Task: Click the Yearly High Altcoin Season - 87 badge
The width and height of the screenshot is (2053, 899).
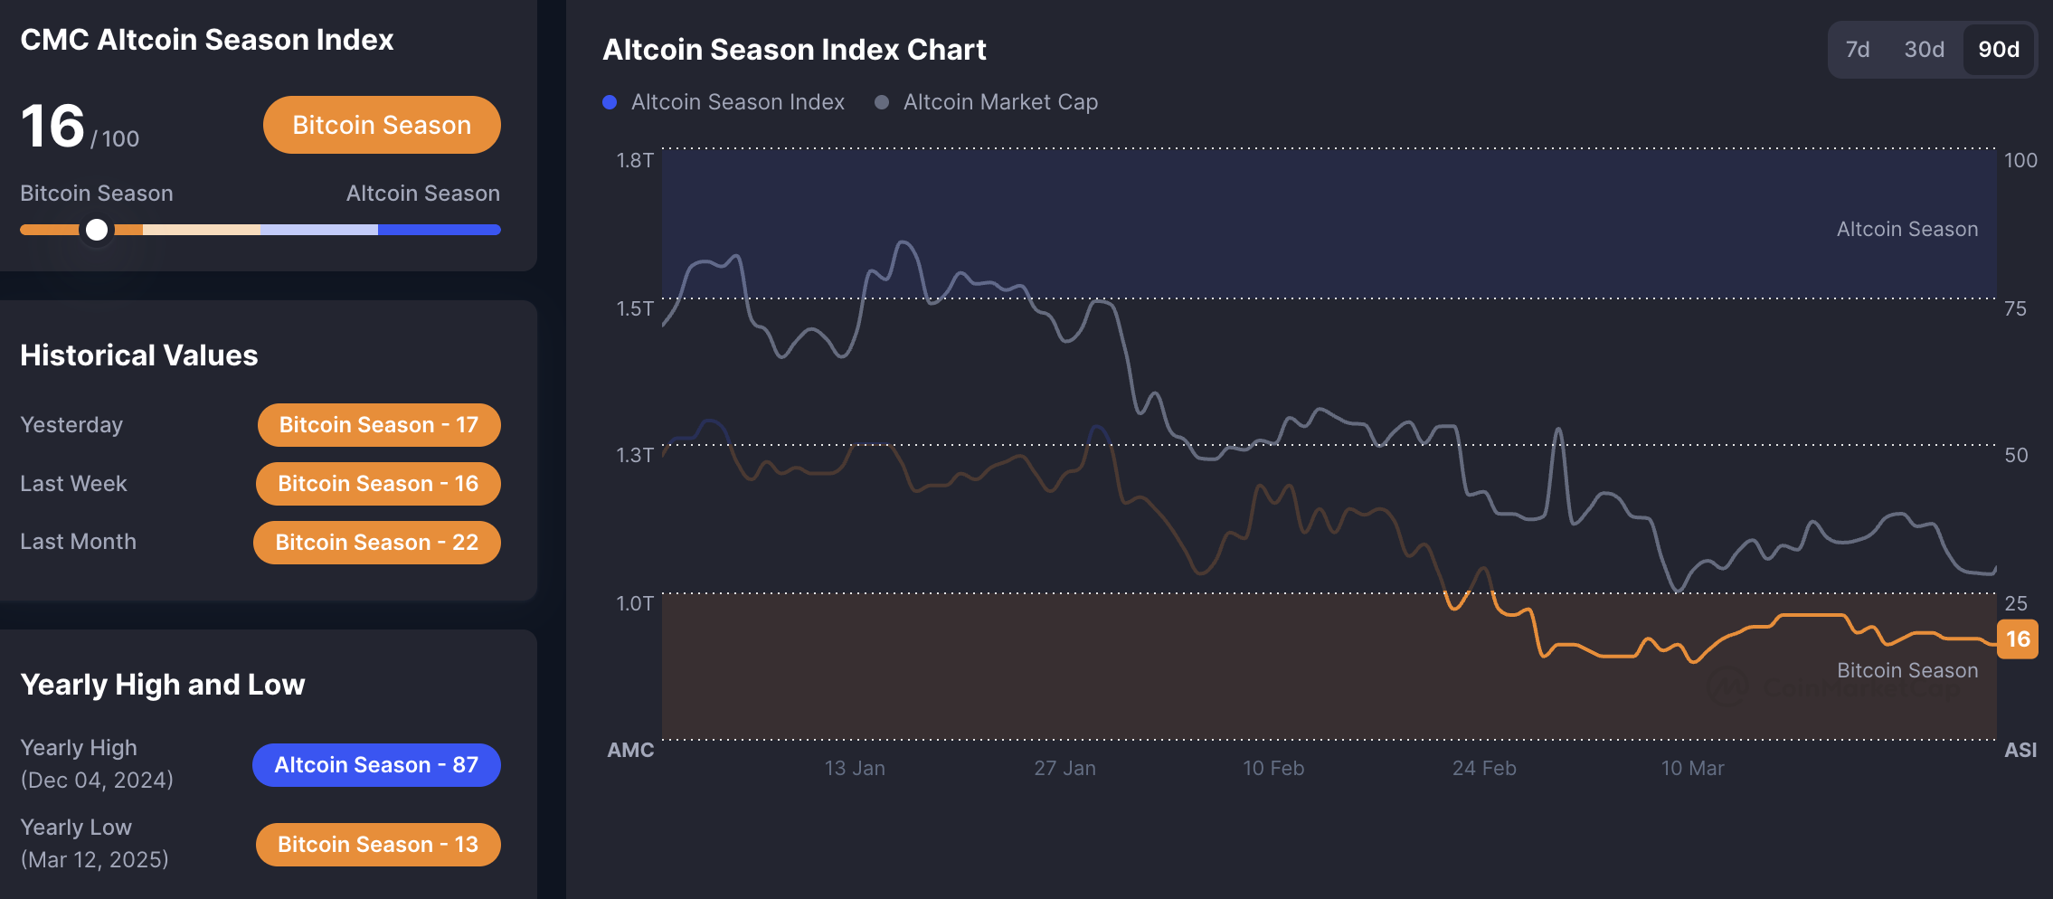Action: 376,765
